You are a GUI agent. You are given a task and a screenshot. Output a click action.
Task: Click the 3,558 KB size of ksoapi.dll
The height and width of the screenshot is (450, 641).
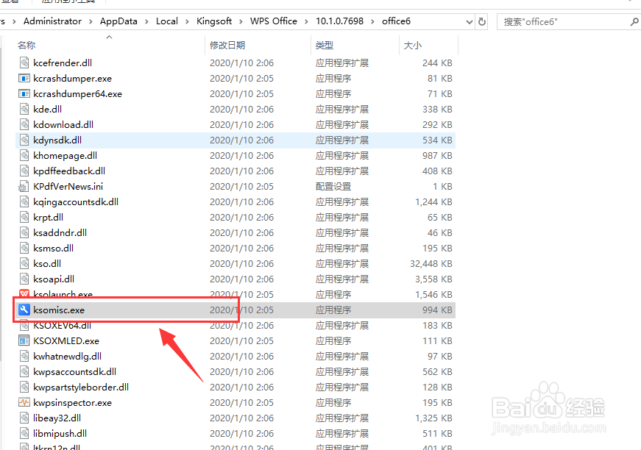[433, 279]
